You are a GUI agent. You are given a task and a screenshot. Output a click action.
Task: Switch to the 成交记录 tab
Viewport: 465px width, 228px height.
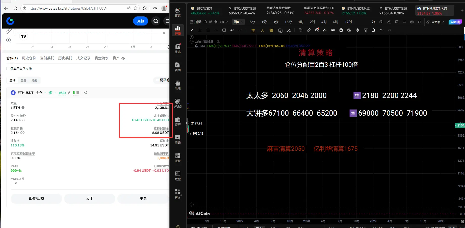83,58
